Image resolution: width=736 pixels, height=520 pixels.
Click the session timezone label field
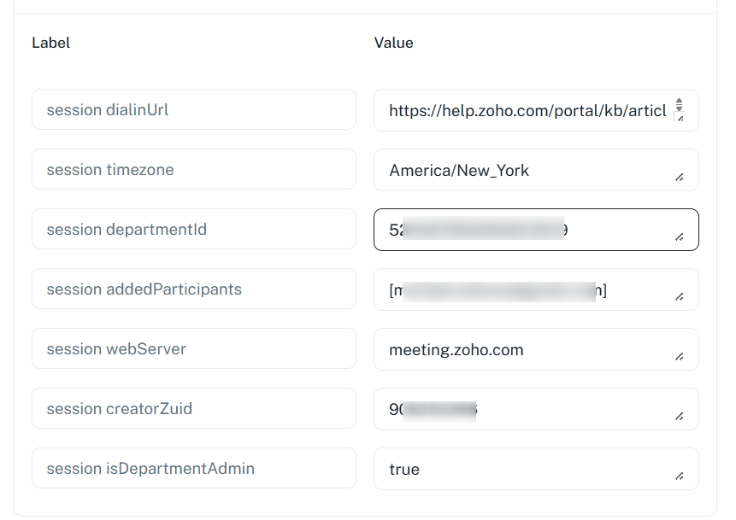click(193, 170)
